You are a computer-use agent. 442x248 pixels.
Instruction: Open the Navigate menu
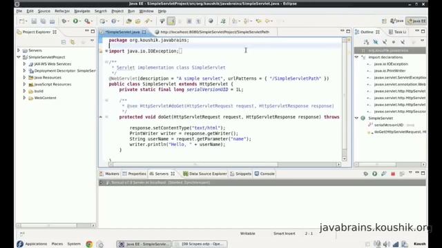pos(82,11)
